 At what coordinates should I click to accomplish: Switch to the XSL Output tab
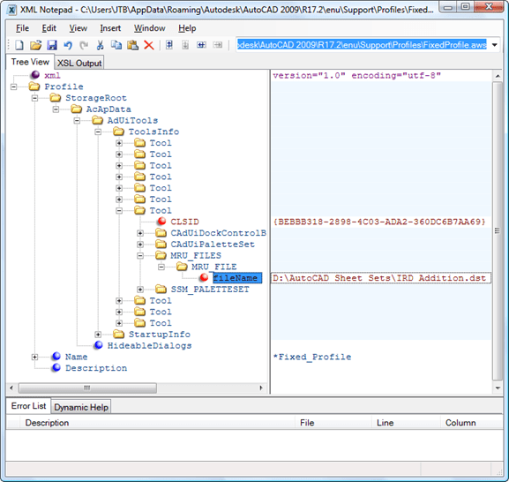[x=79, y=63]
